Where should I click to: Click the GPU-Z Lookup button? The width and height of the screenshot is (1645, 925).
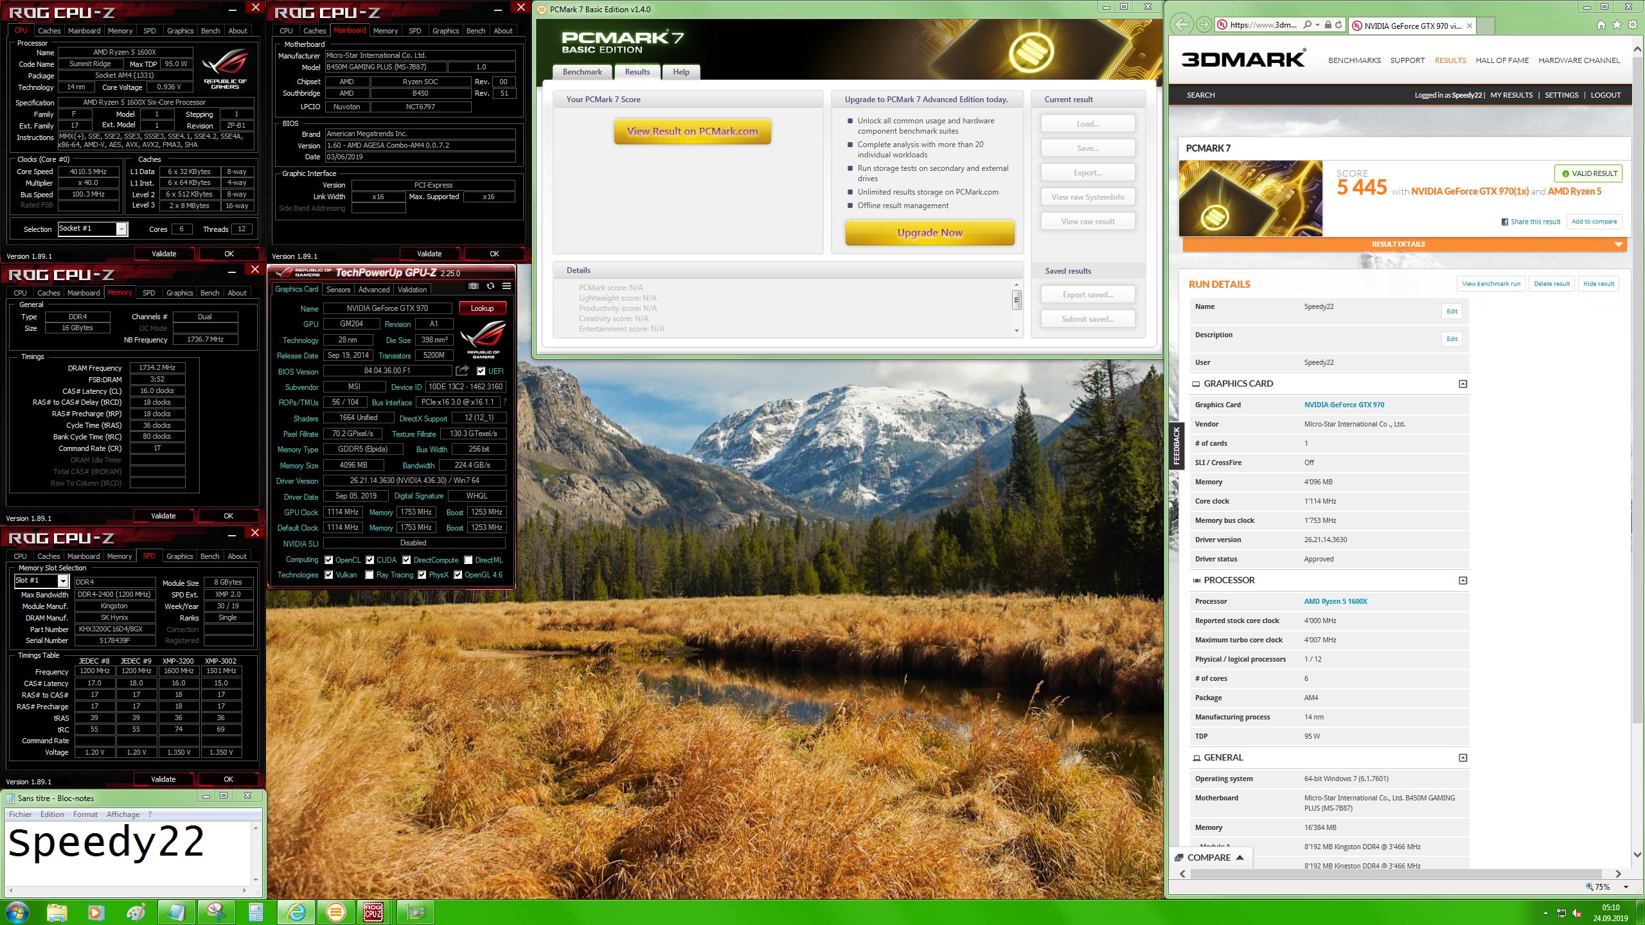coord(482,308)
